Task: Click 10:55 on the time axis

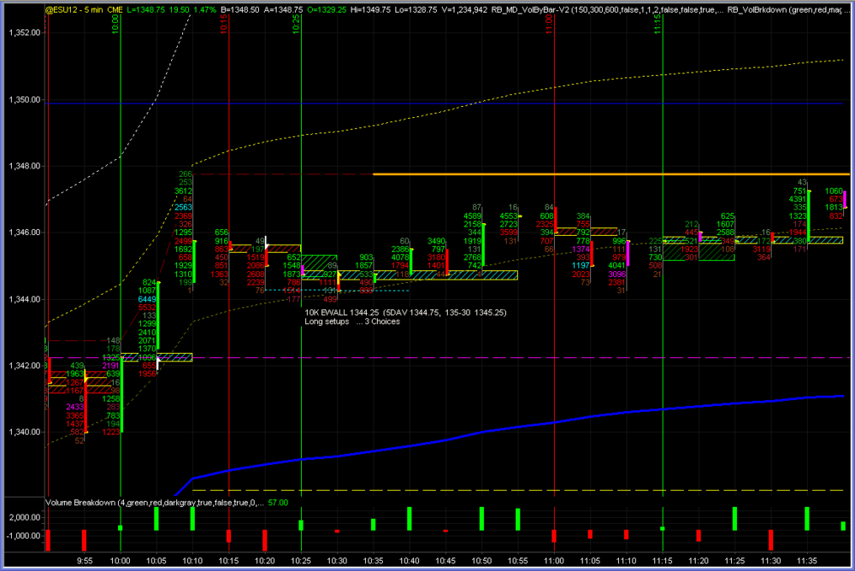Action: (x=517, y=561)
